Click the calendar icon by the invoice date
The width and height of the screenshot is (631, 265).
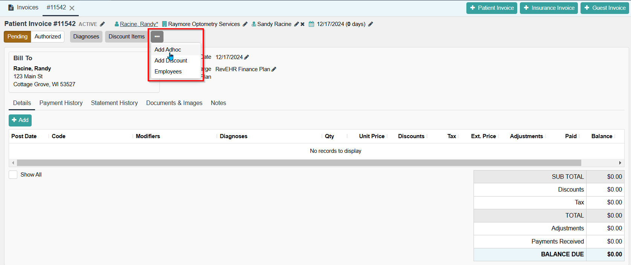click(x=311, y=24)
